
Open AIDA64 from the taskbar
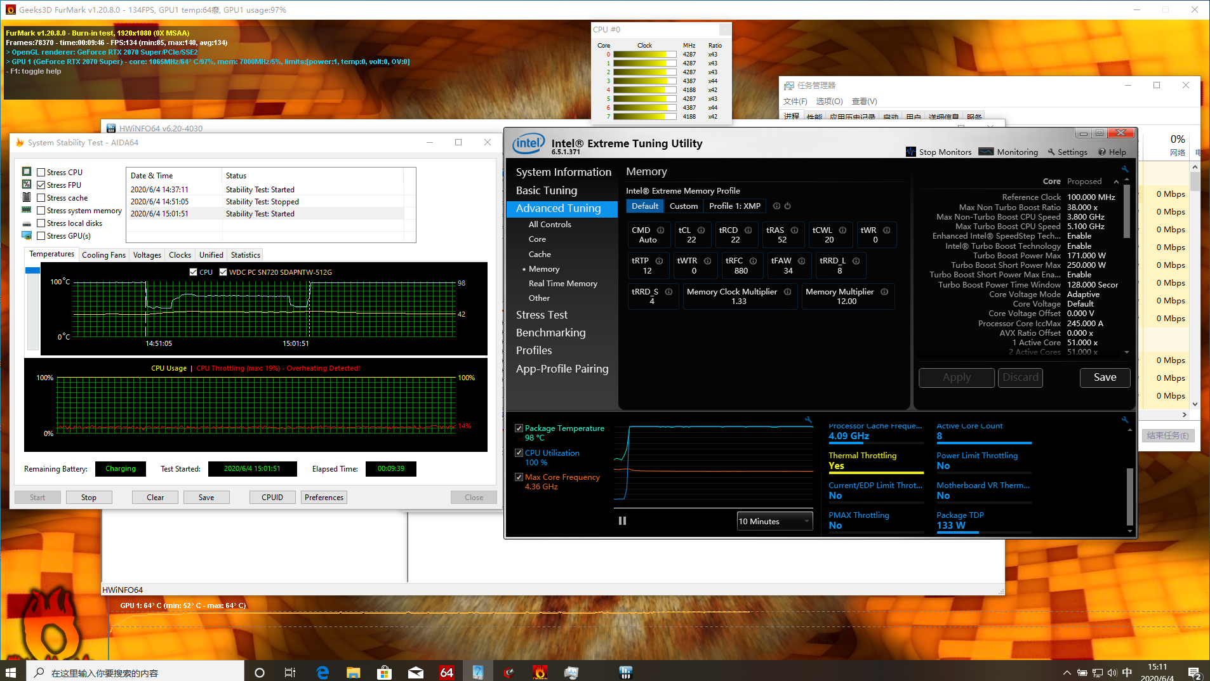point(446,672)
